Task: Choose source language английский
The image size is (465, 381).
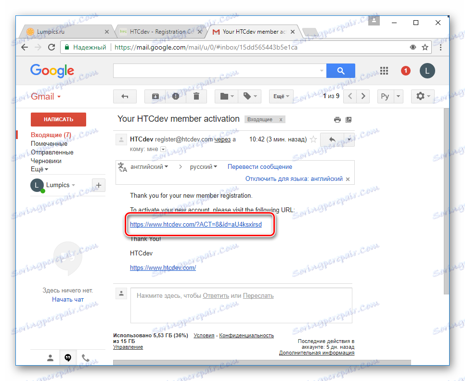Action: tap(149, 167)
